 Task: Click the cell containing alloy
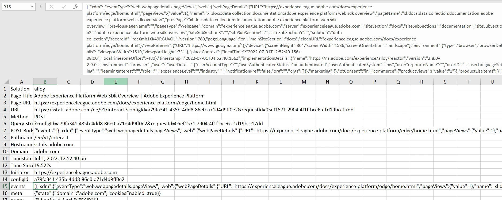coord(45,89)
